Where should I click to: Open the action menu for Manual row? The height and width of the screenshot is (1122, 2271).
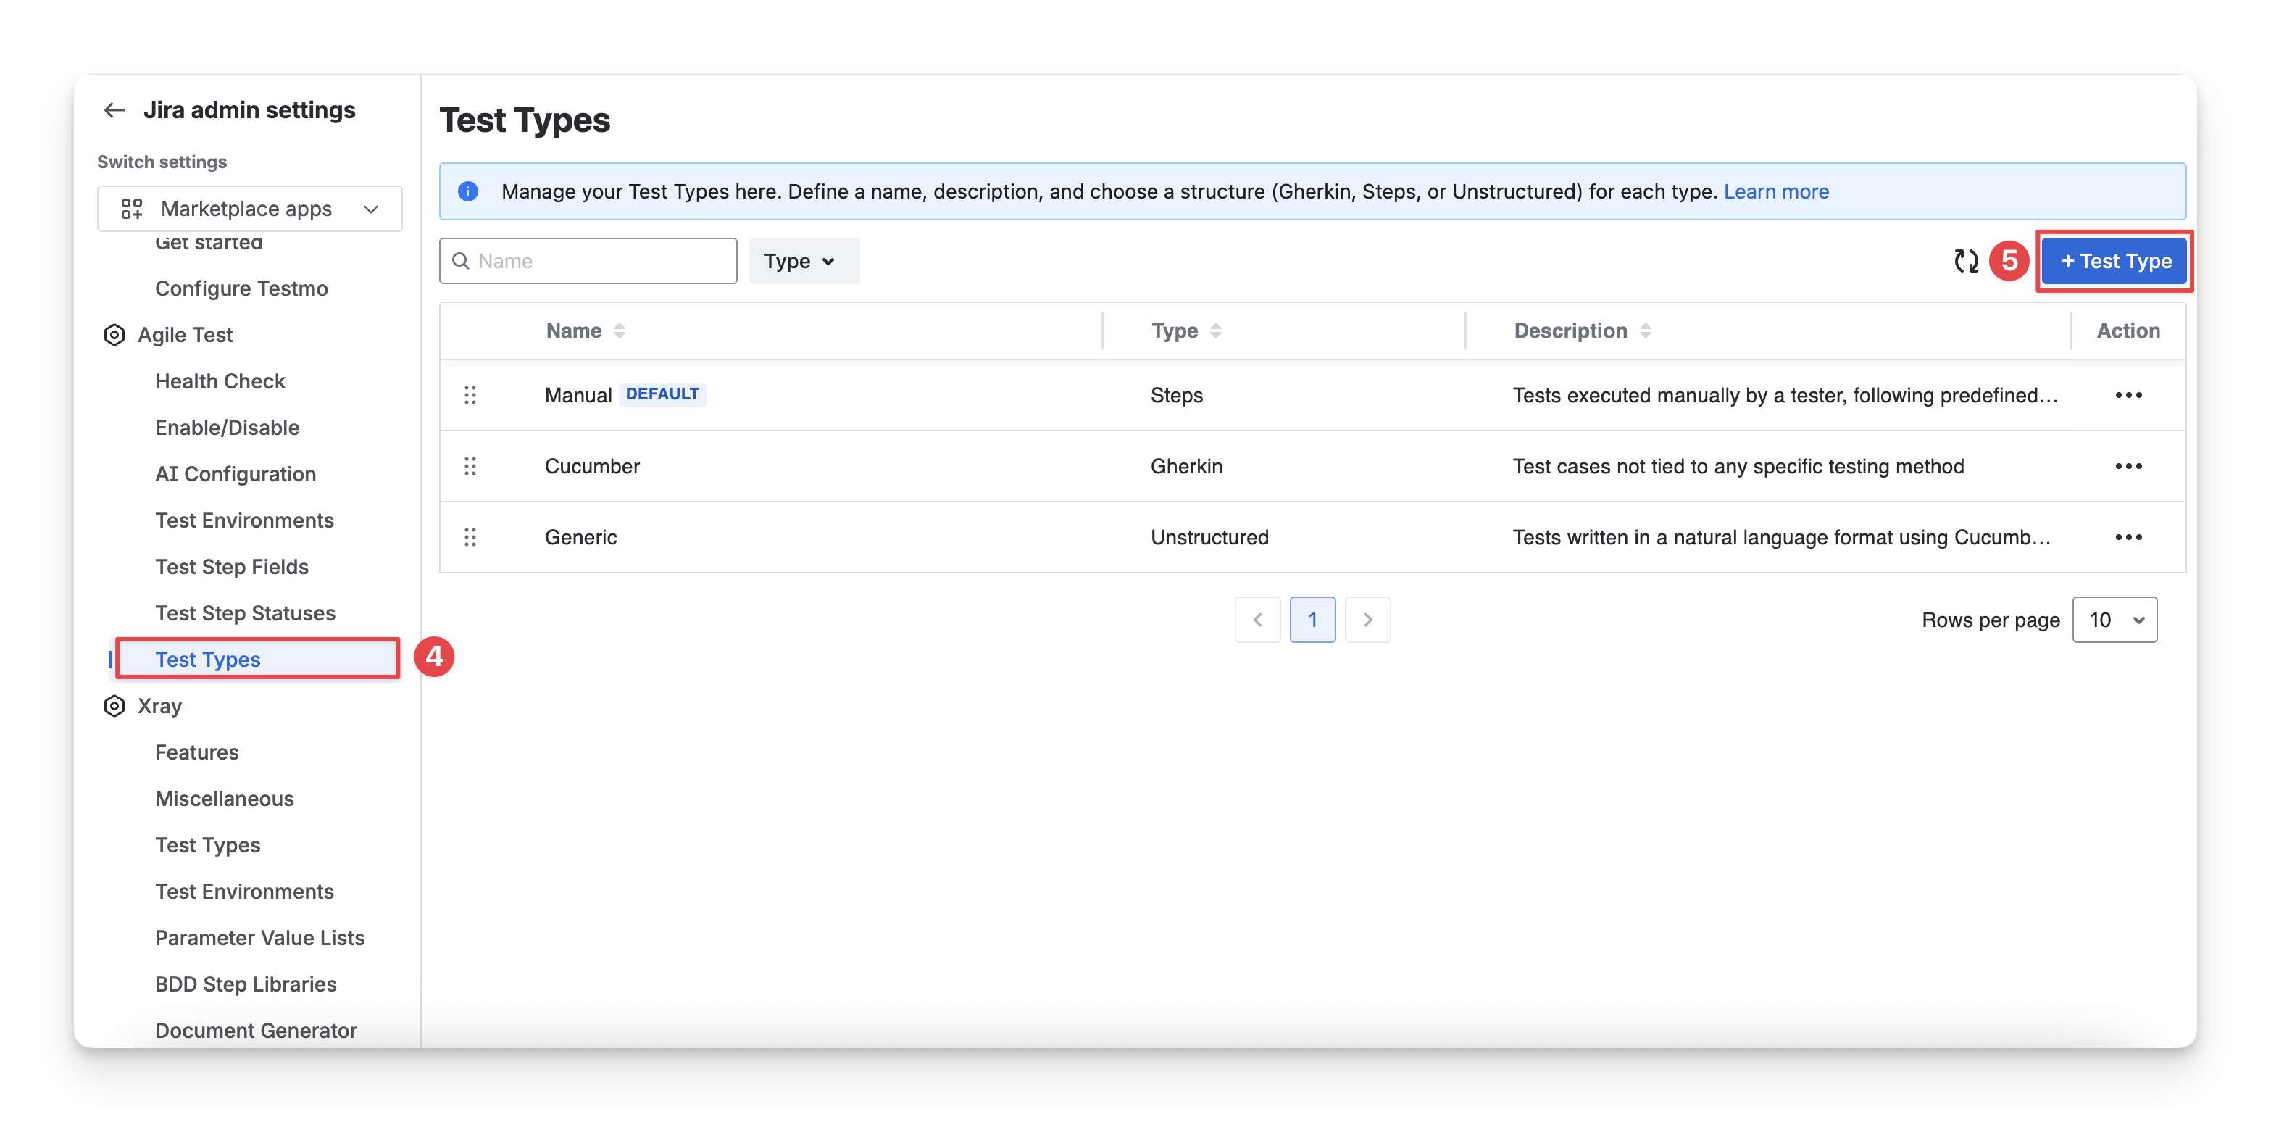2128,395
